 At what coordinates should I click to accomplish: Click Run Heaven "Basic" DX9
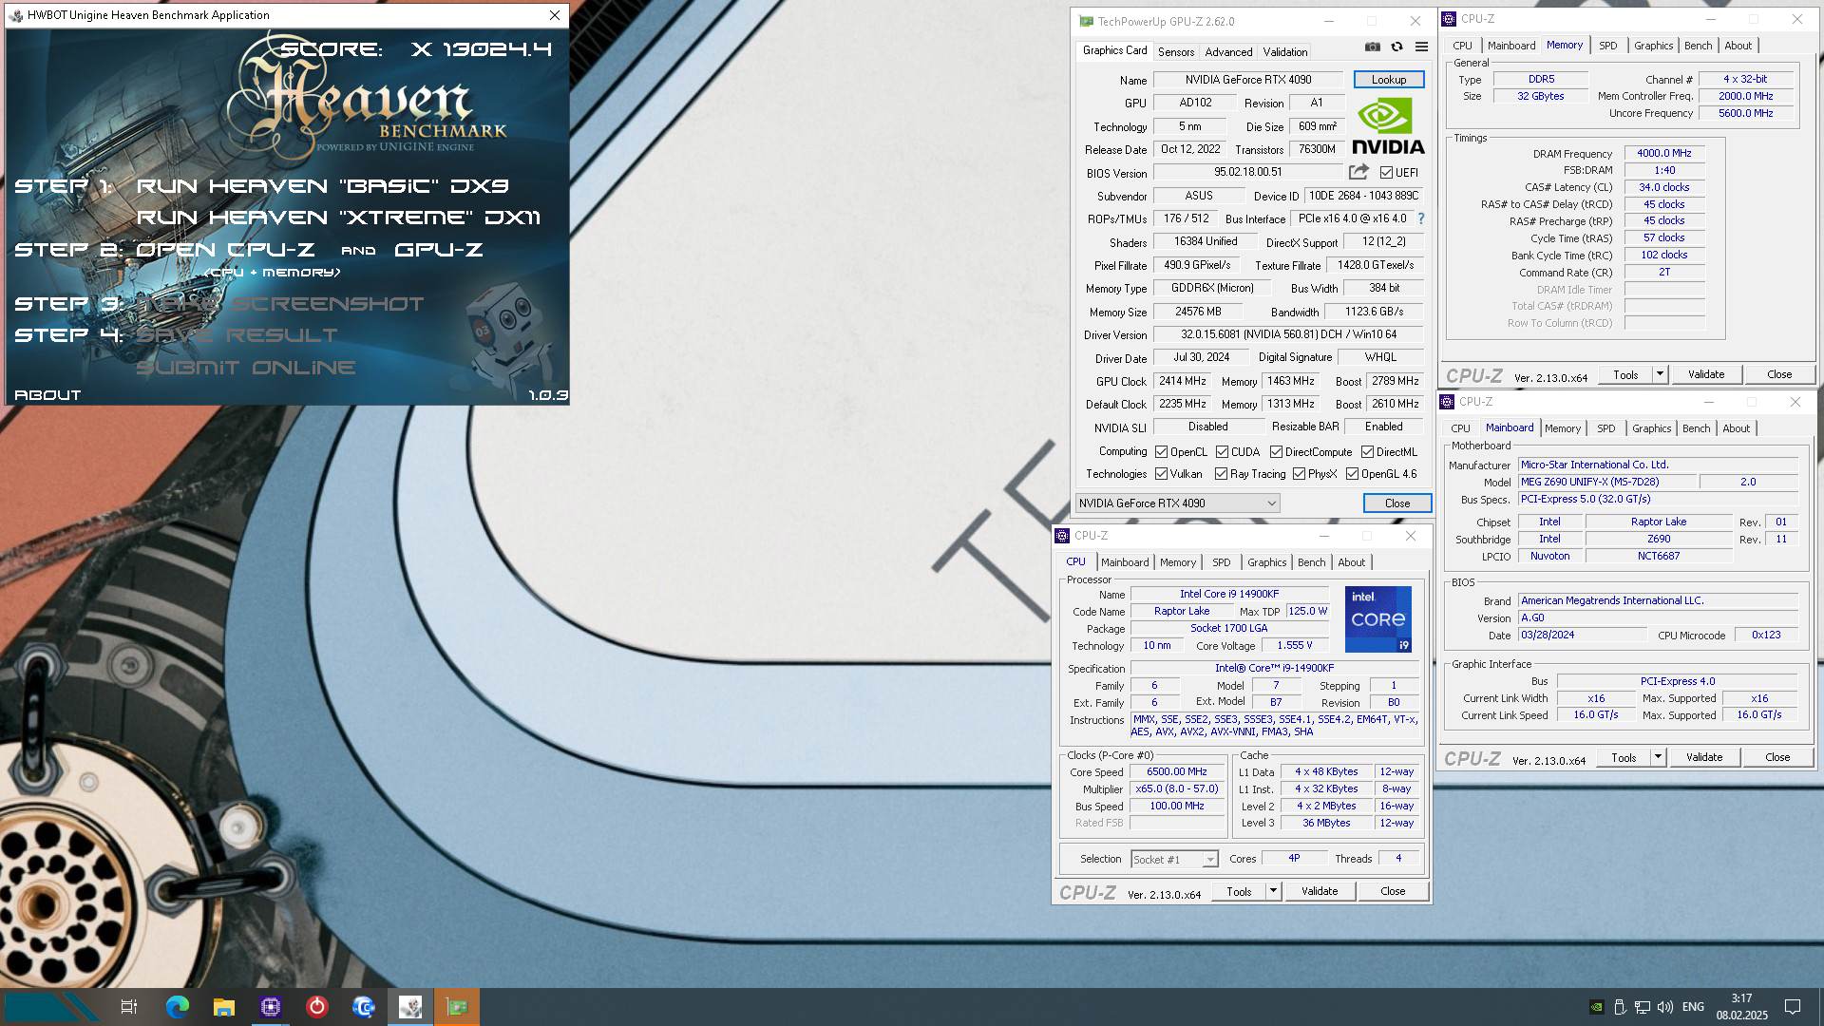click(x=323, y=186)
